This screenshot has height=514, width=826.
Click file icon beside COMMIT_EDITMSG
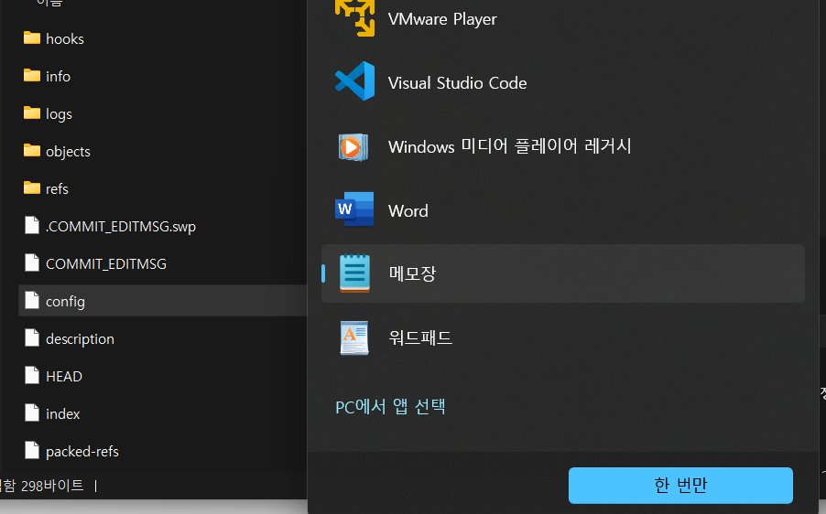(32, 262)
